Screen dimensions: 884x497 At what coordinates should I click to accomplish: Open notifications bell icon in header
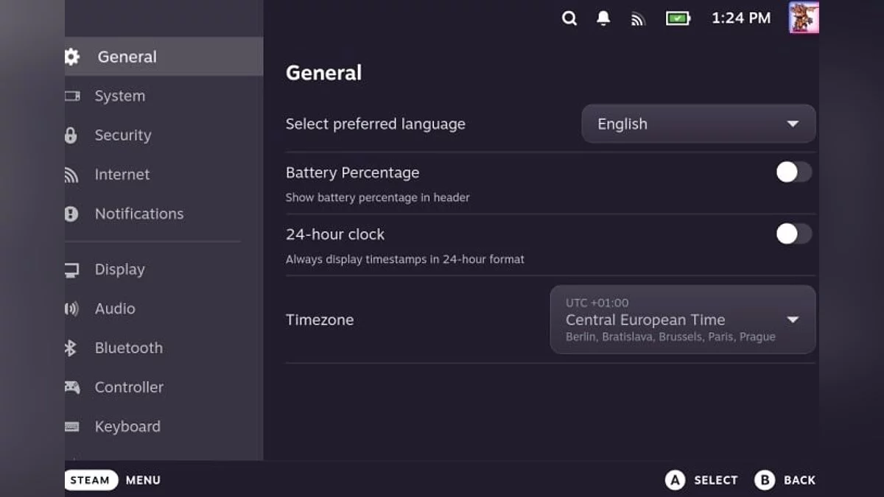point(603,18)
